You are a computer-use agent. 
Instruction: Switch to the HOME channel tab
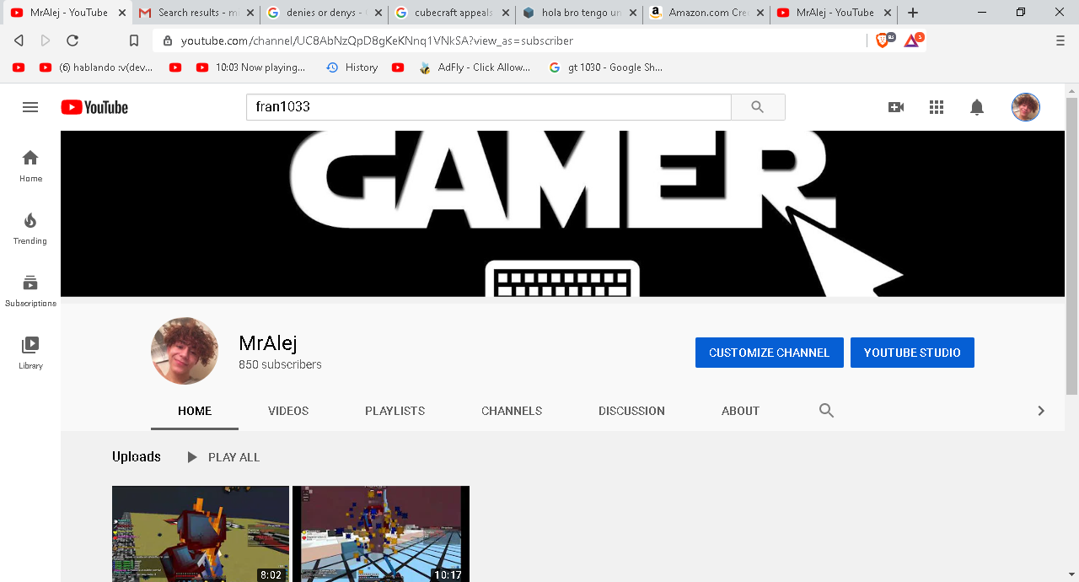pyautogui.click(x=195, y=411)
